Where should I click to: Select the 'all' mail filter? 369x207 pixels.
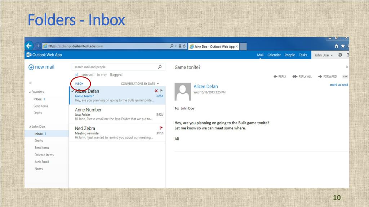coord(76,75)
